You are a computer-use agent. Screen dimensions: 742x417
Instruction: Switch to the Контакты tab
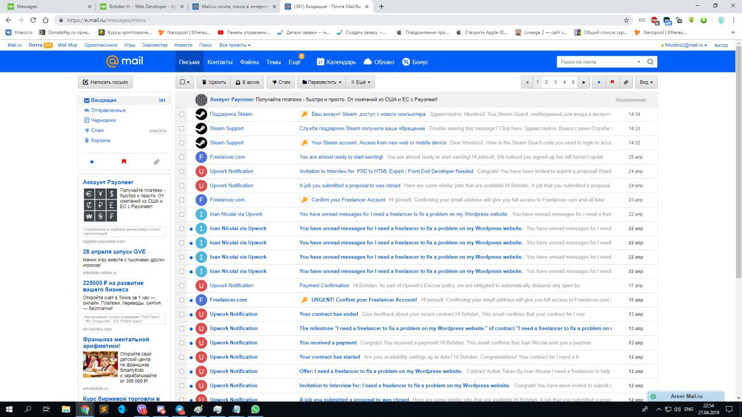click(x=220, y=62)
